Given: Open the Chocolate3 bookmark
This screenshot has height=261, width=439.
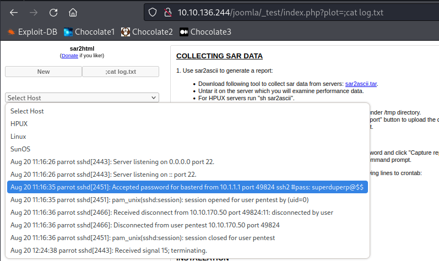Looking at the screenshot, I should coord(205,32).
